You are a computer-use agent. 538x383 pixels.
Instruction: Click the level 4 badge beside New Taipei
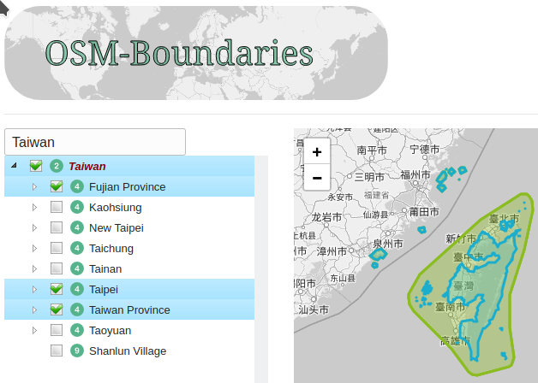(77, 228)
